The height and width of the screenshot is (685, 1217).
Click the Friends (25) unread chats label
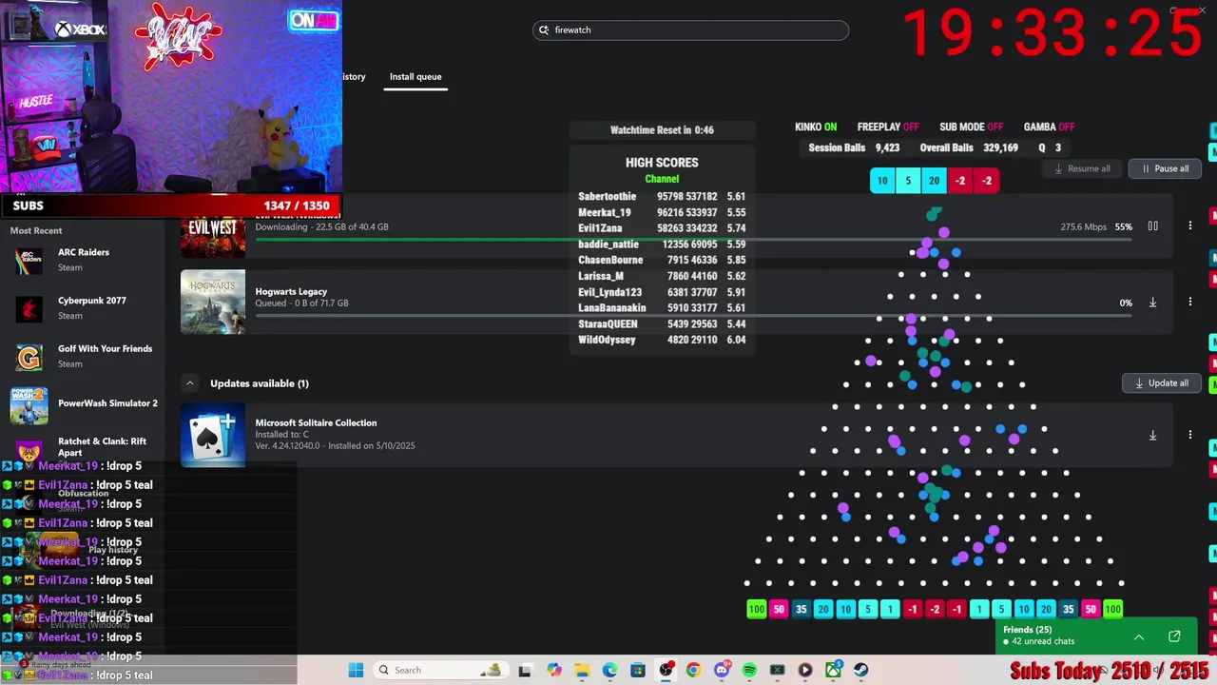click(x=1039, y=636)
